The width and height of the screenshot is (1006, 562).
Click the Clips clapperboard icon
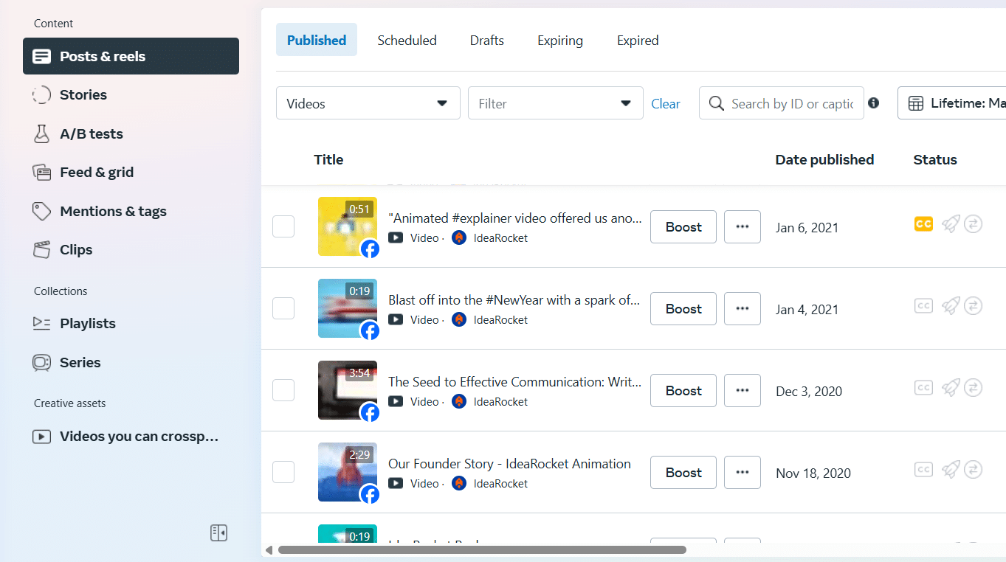click(x=42, y=250)
